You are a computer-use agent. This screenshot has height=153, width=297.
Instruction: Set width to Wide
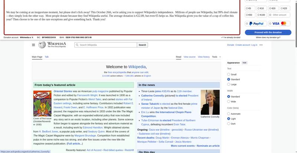click(229, 101)
